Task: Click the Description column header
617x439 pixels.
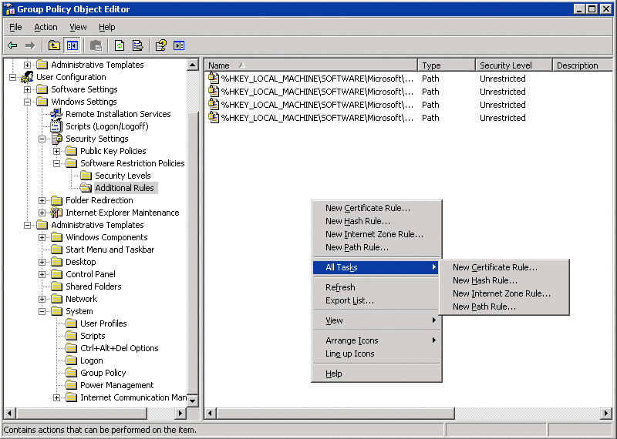Action: click(582, 65)
